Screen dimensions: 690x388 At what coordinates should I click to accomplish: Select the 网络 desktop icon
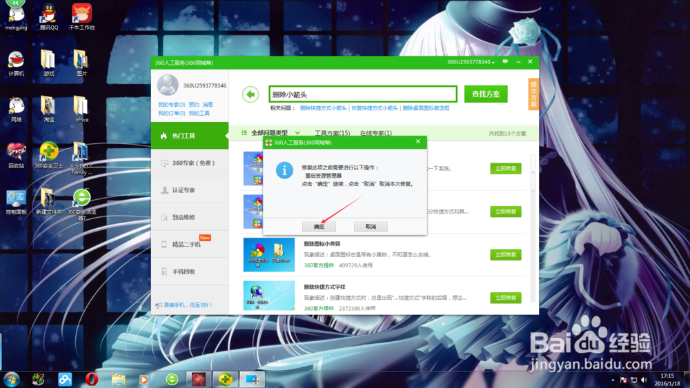[x=16, y=110]
